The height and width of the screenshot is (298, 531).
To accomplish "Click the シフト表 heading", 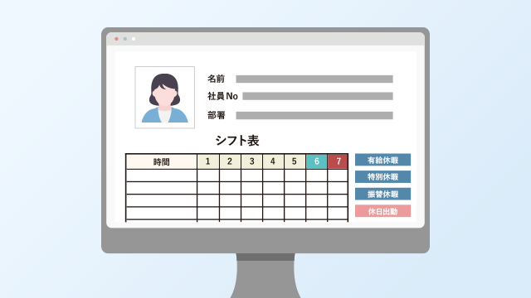I will pyautogui.click(x=237, y=141).
